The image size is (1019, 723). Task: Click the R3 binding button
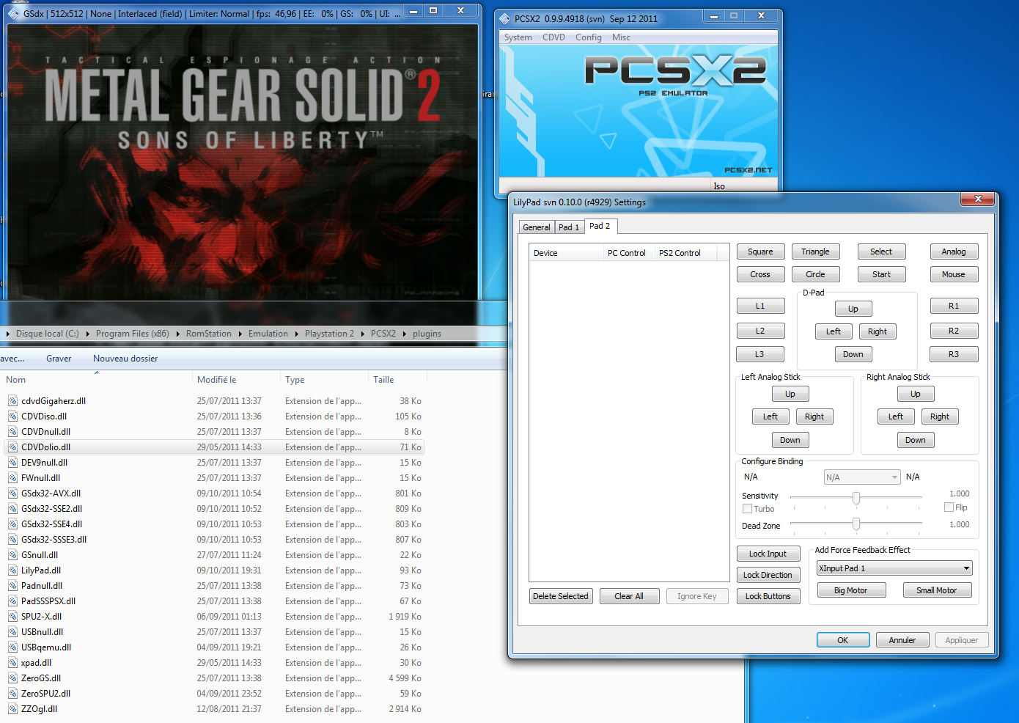point(954,354)
